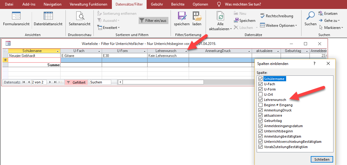
Task: Uncheck the Lehrerwunsch column checkbox
Action: pyautogui.click(x=261, y=100)
